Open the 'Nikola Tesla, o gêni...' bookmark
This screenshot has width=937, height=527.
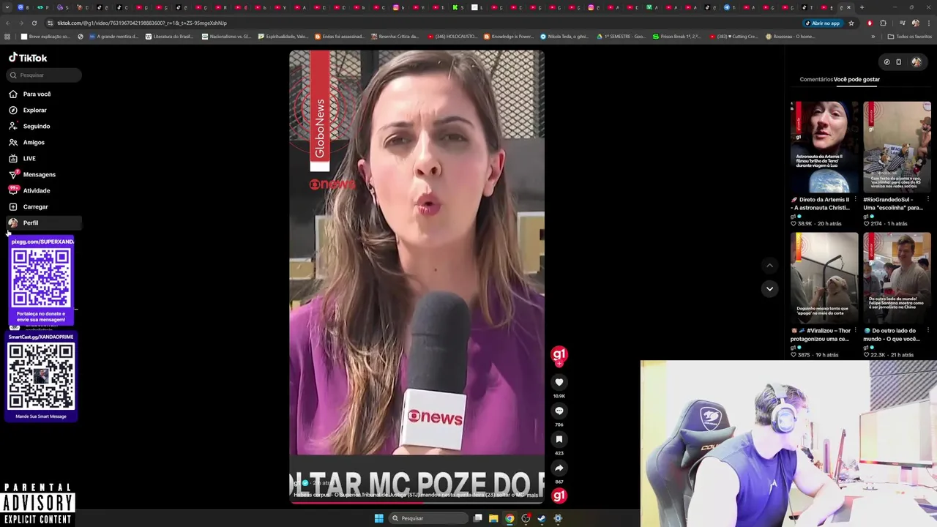pyautogui.click(x=564, y=36)
